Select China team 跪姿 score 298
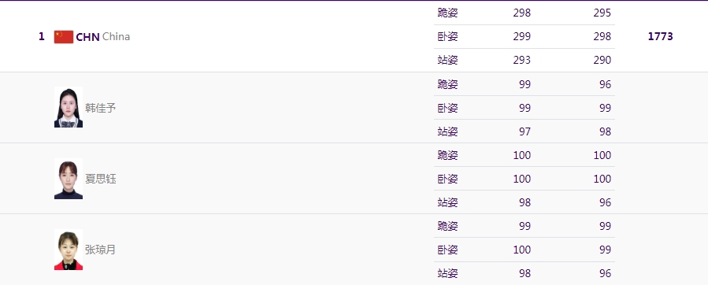 521,13
